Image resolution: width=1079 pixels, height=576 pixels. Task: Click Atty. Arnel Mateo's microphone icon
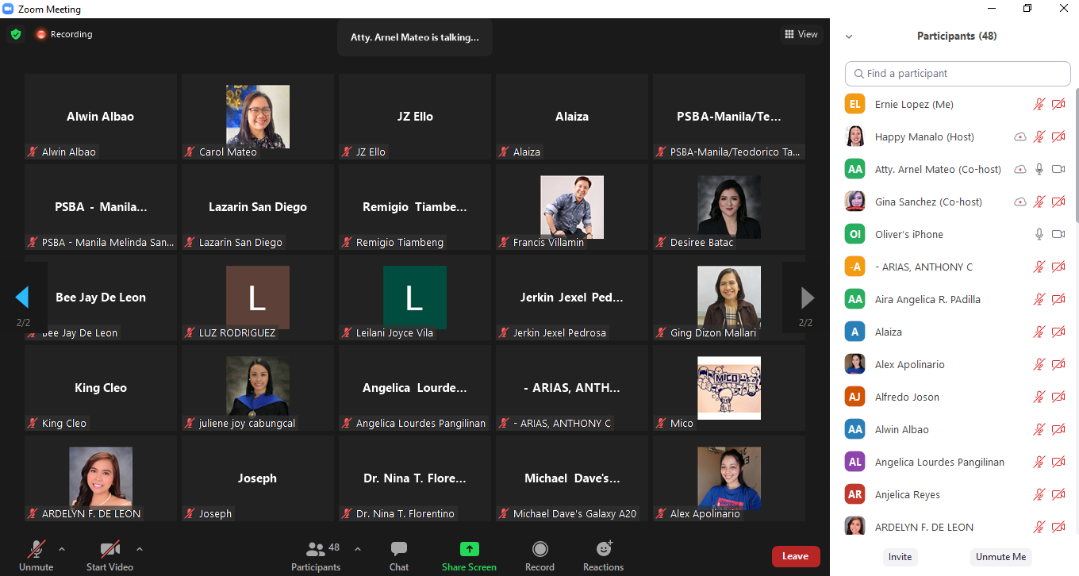pyautogui.click(x=1039, y=169)
